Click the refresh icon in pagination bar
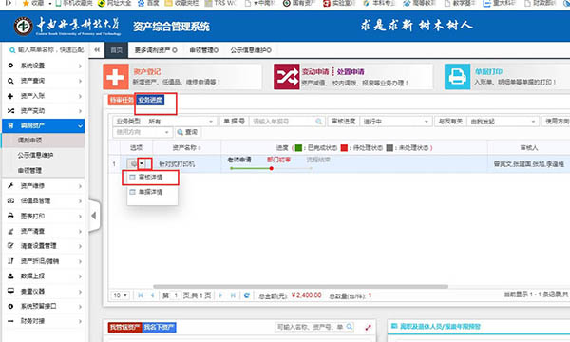Image resolution: width=570 pixels, height=342 pixels. (246, 295)
